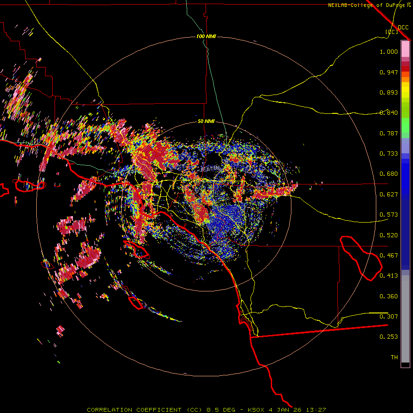Click the 0.307 legend value
413x413 pixels.
[389, 316]
